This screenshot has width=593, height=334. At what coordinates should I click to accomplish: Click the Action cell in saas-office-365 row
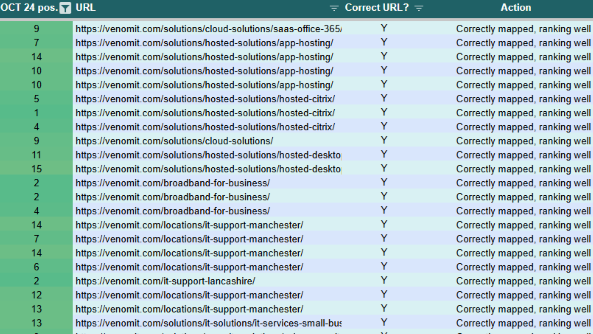(523, 29)
